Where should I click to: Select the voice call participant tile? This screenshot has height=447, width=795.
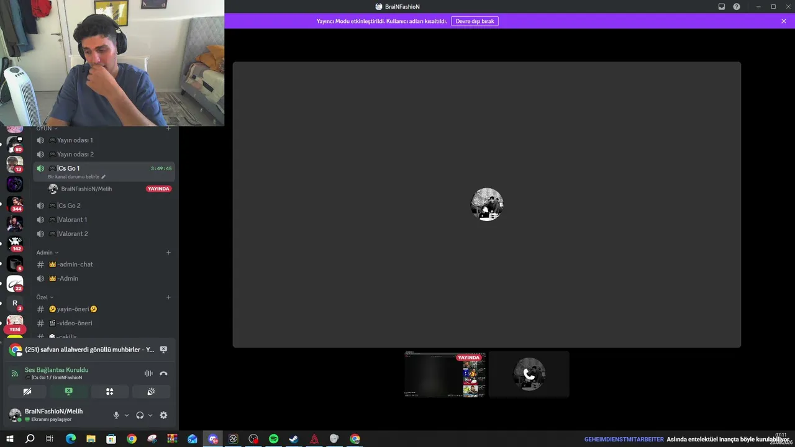pos(529,374)
